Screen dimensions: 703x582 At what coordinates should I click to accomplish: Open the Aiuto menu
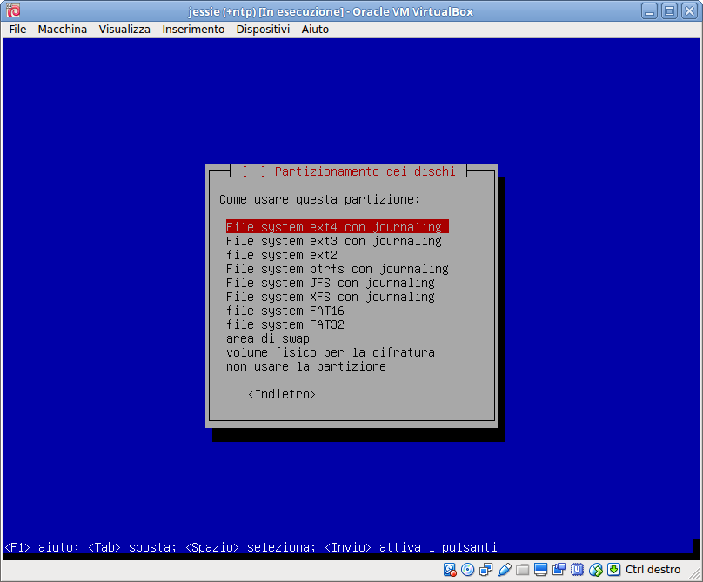(x=315, y=30)
